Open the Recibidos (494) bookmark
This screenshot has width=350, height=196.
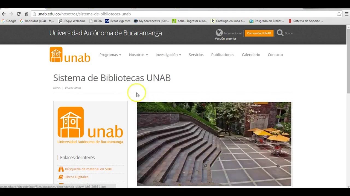[37, 21]
